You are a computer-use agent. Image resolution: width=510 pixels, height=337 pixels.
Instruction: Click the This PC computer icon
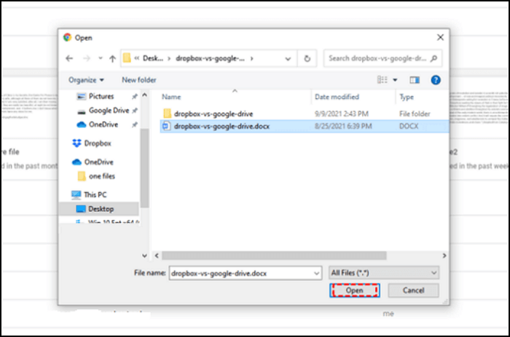(76, 194)
